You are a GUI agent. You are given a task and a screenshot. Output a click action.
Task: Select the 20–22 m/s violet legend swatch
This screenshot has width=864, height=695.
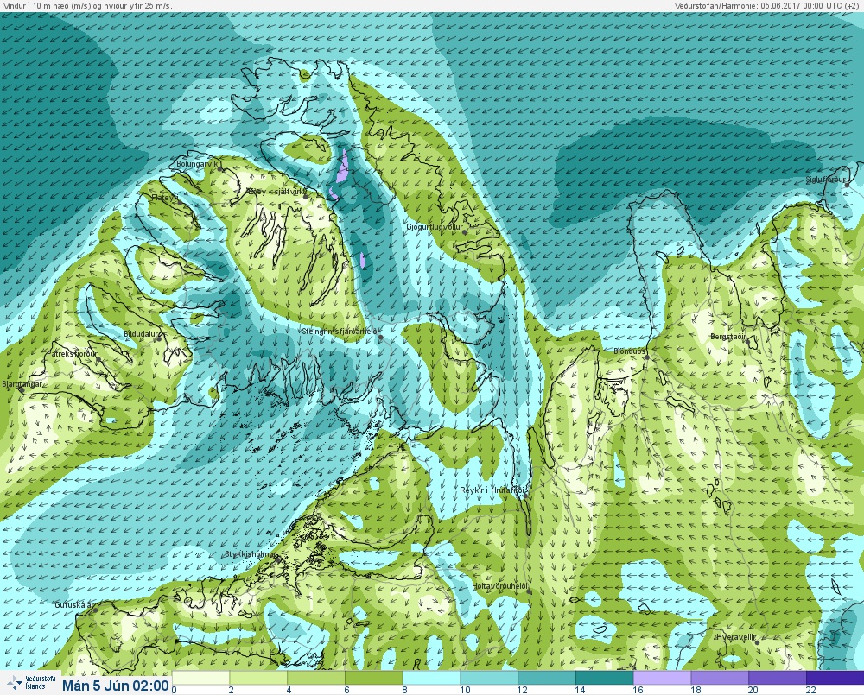(778, 678)
